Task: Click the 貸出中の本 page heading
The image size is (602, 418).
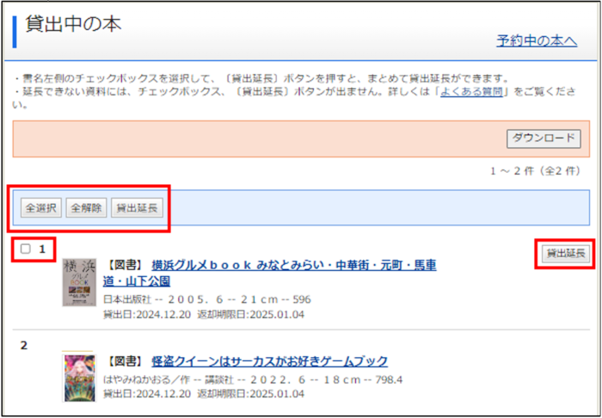Action: 74,25
